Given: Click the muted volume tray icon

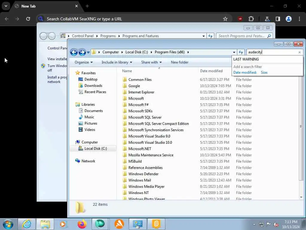Looking at the screenshot, I should point(276,225).
